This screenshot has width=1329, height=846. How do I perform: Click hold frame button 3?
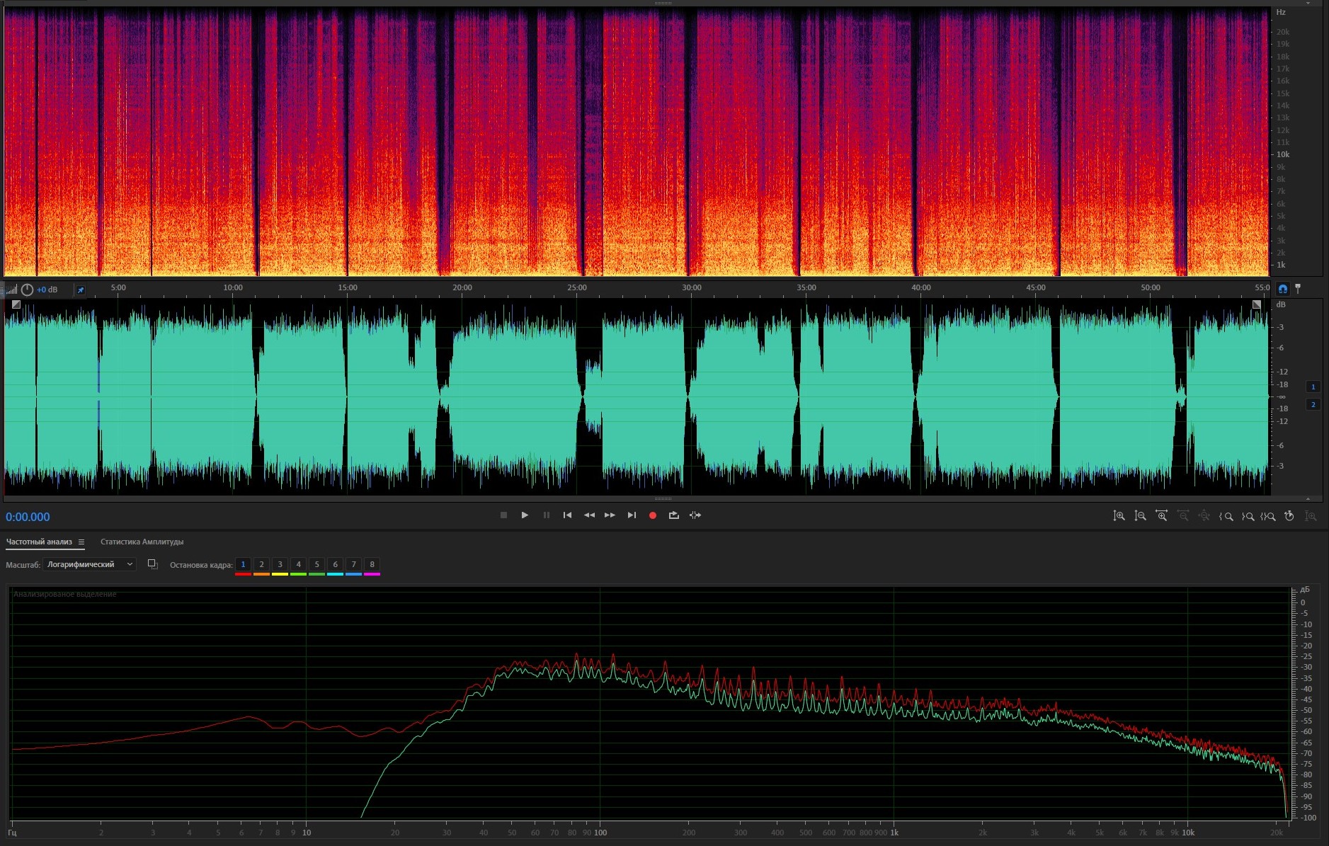(280, 564)
